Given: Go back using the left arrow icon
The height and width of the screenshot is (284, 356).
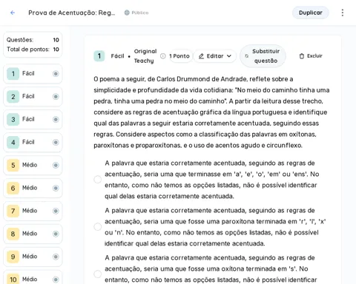Looking at the screenshot, I should (13, 13).
